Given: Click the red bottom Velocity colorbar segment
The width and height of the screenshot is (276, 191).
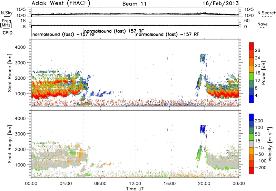Looking at the screenshot, I should pos(252,171).
